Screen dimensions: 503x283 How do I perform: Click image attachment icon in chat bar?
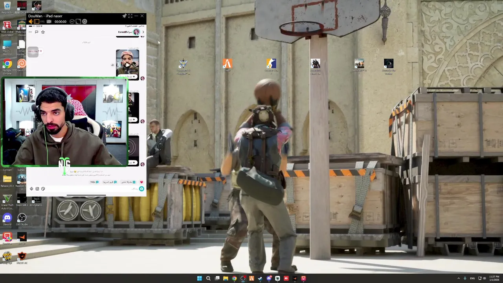[37, 189]
